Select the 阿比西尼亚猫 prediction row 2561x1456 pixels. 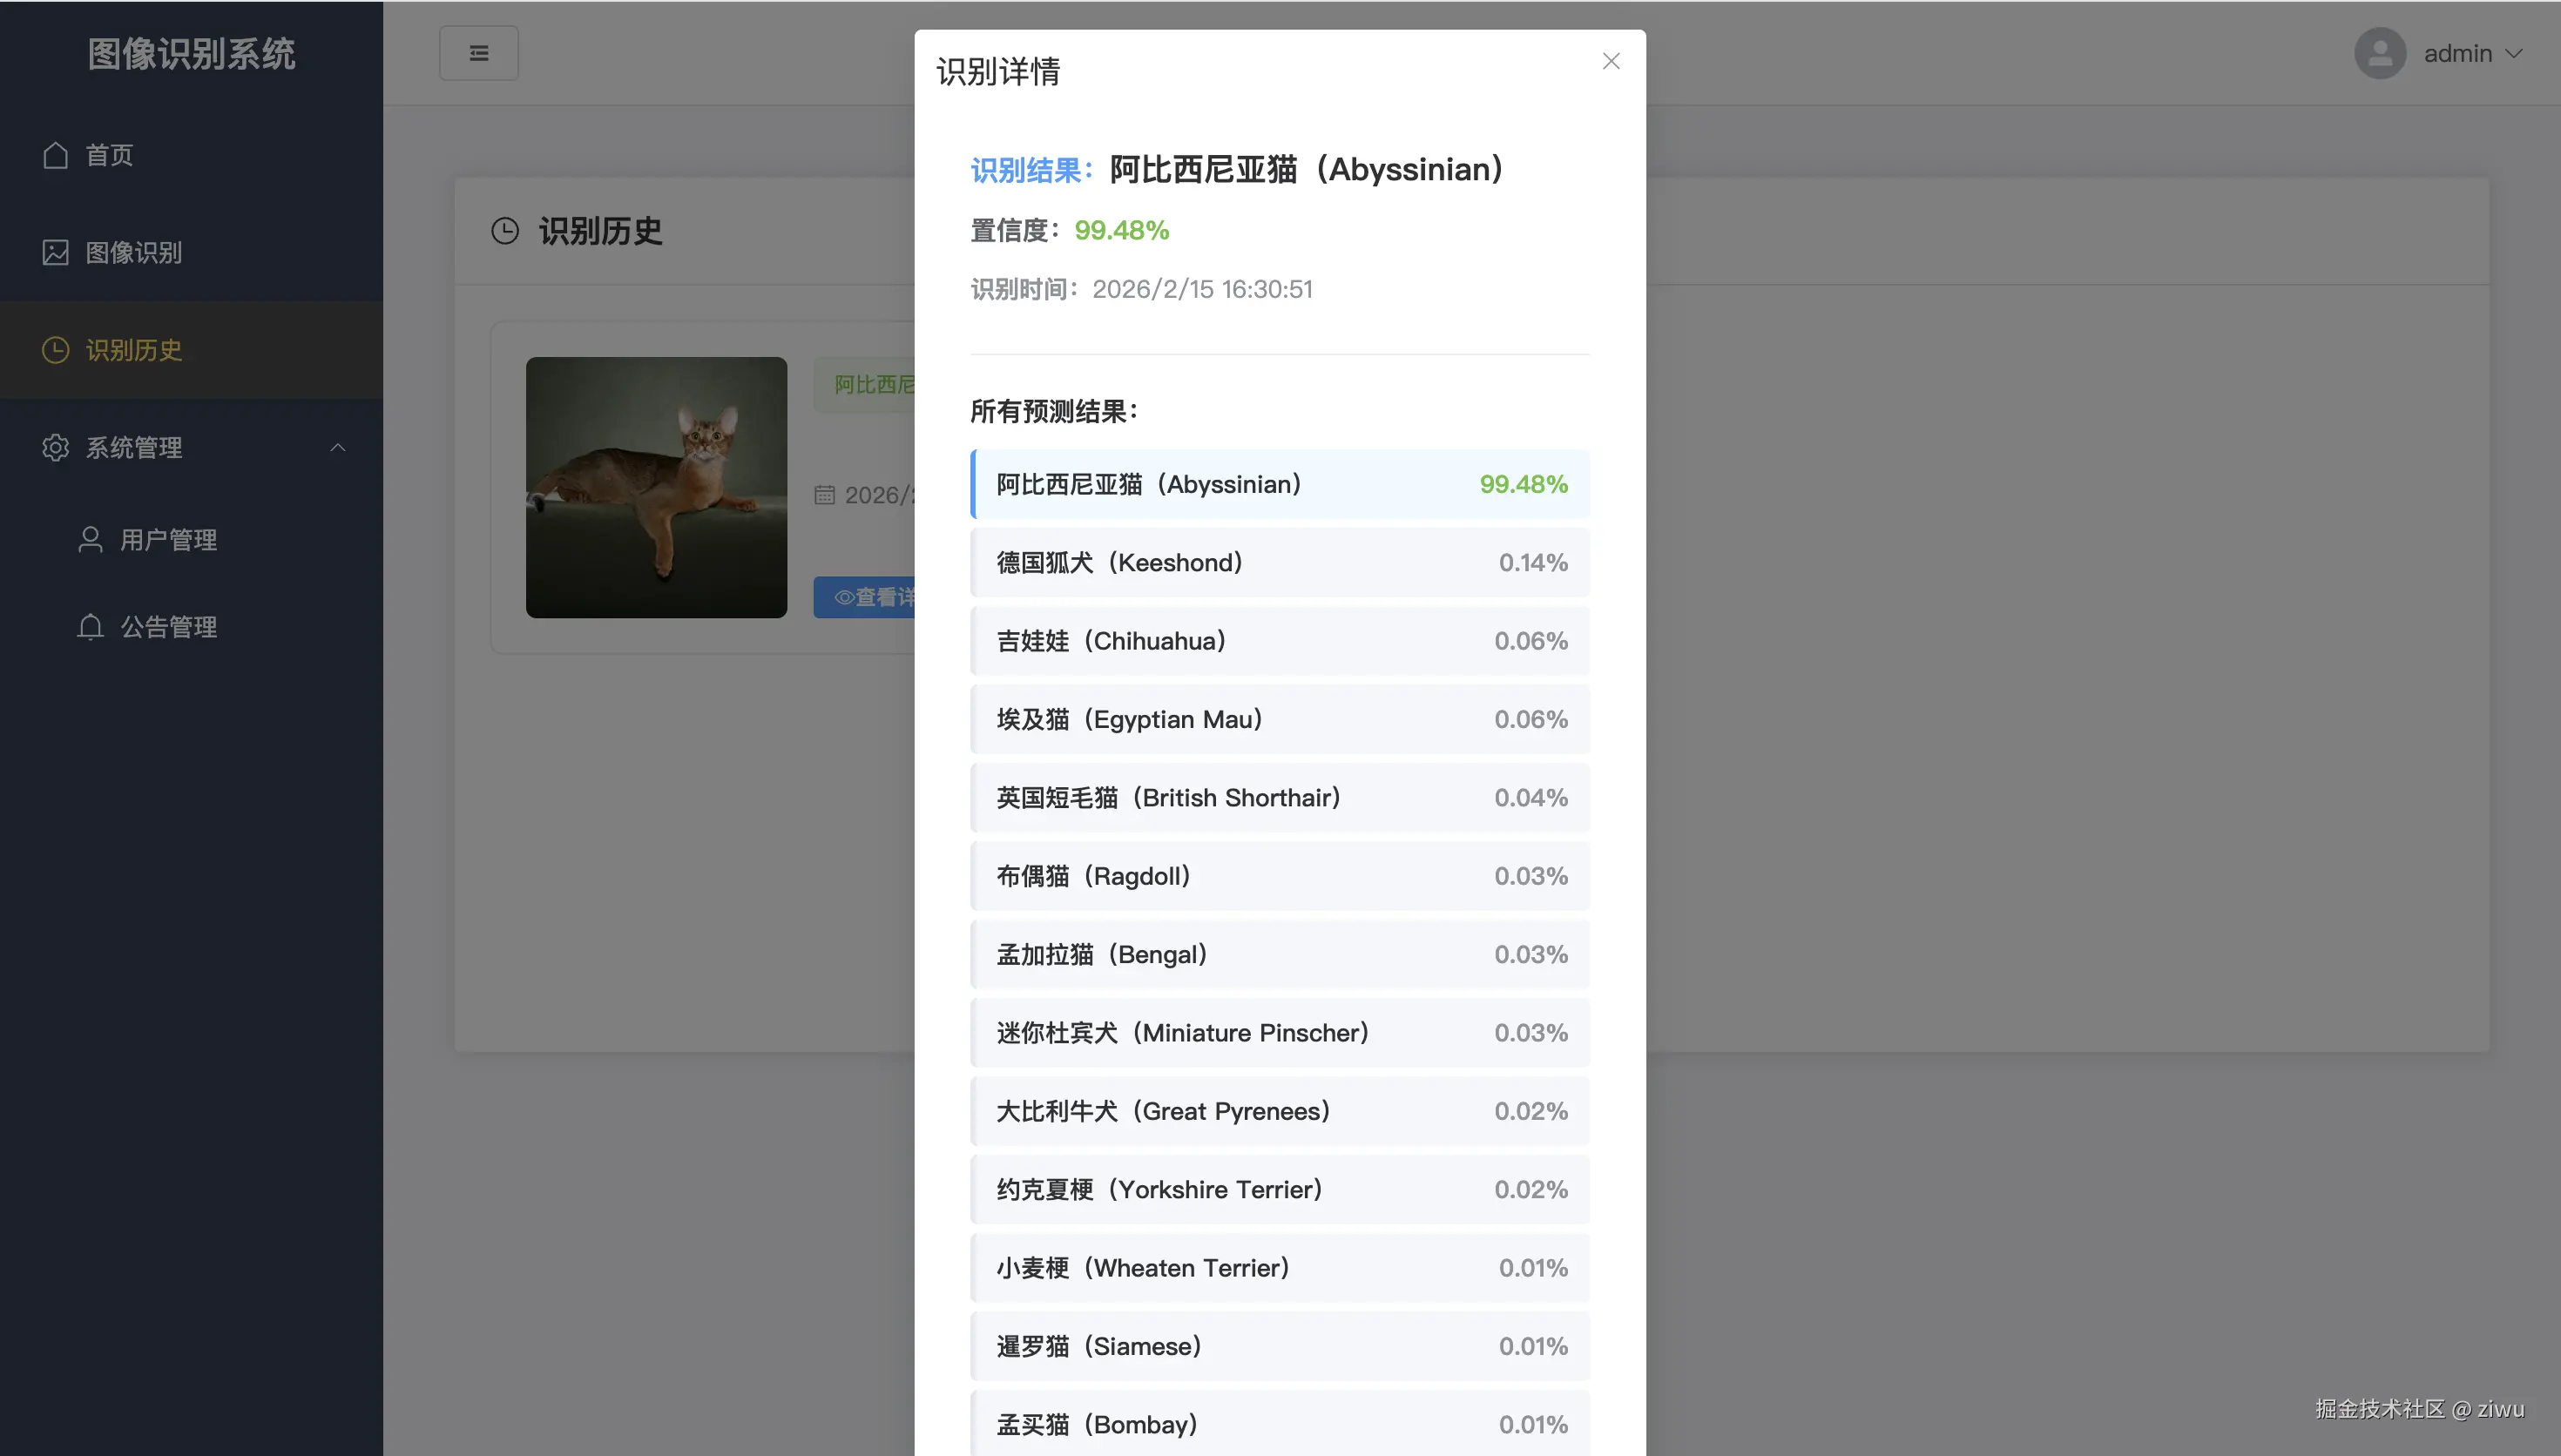click(1278, 483)
